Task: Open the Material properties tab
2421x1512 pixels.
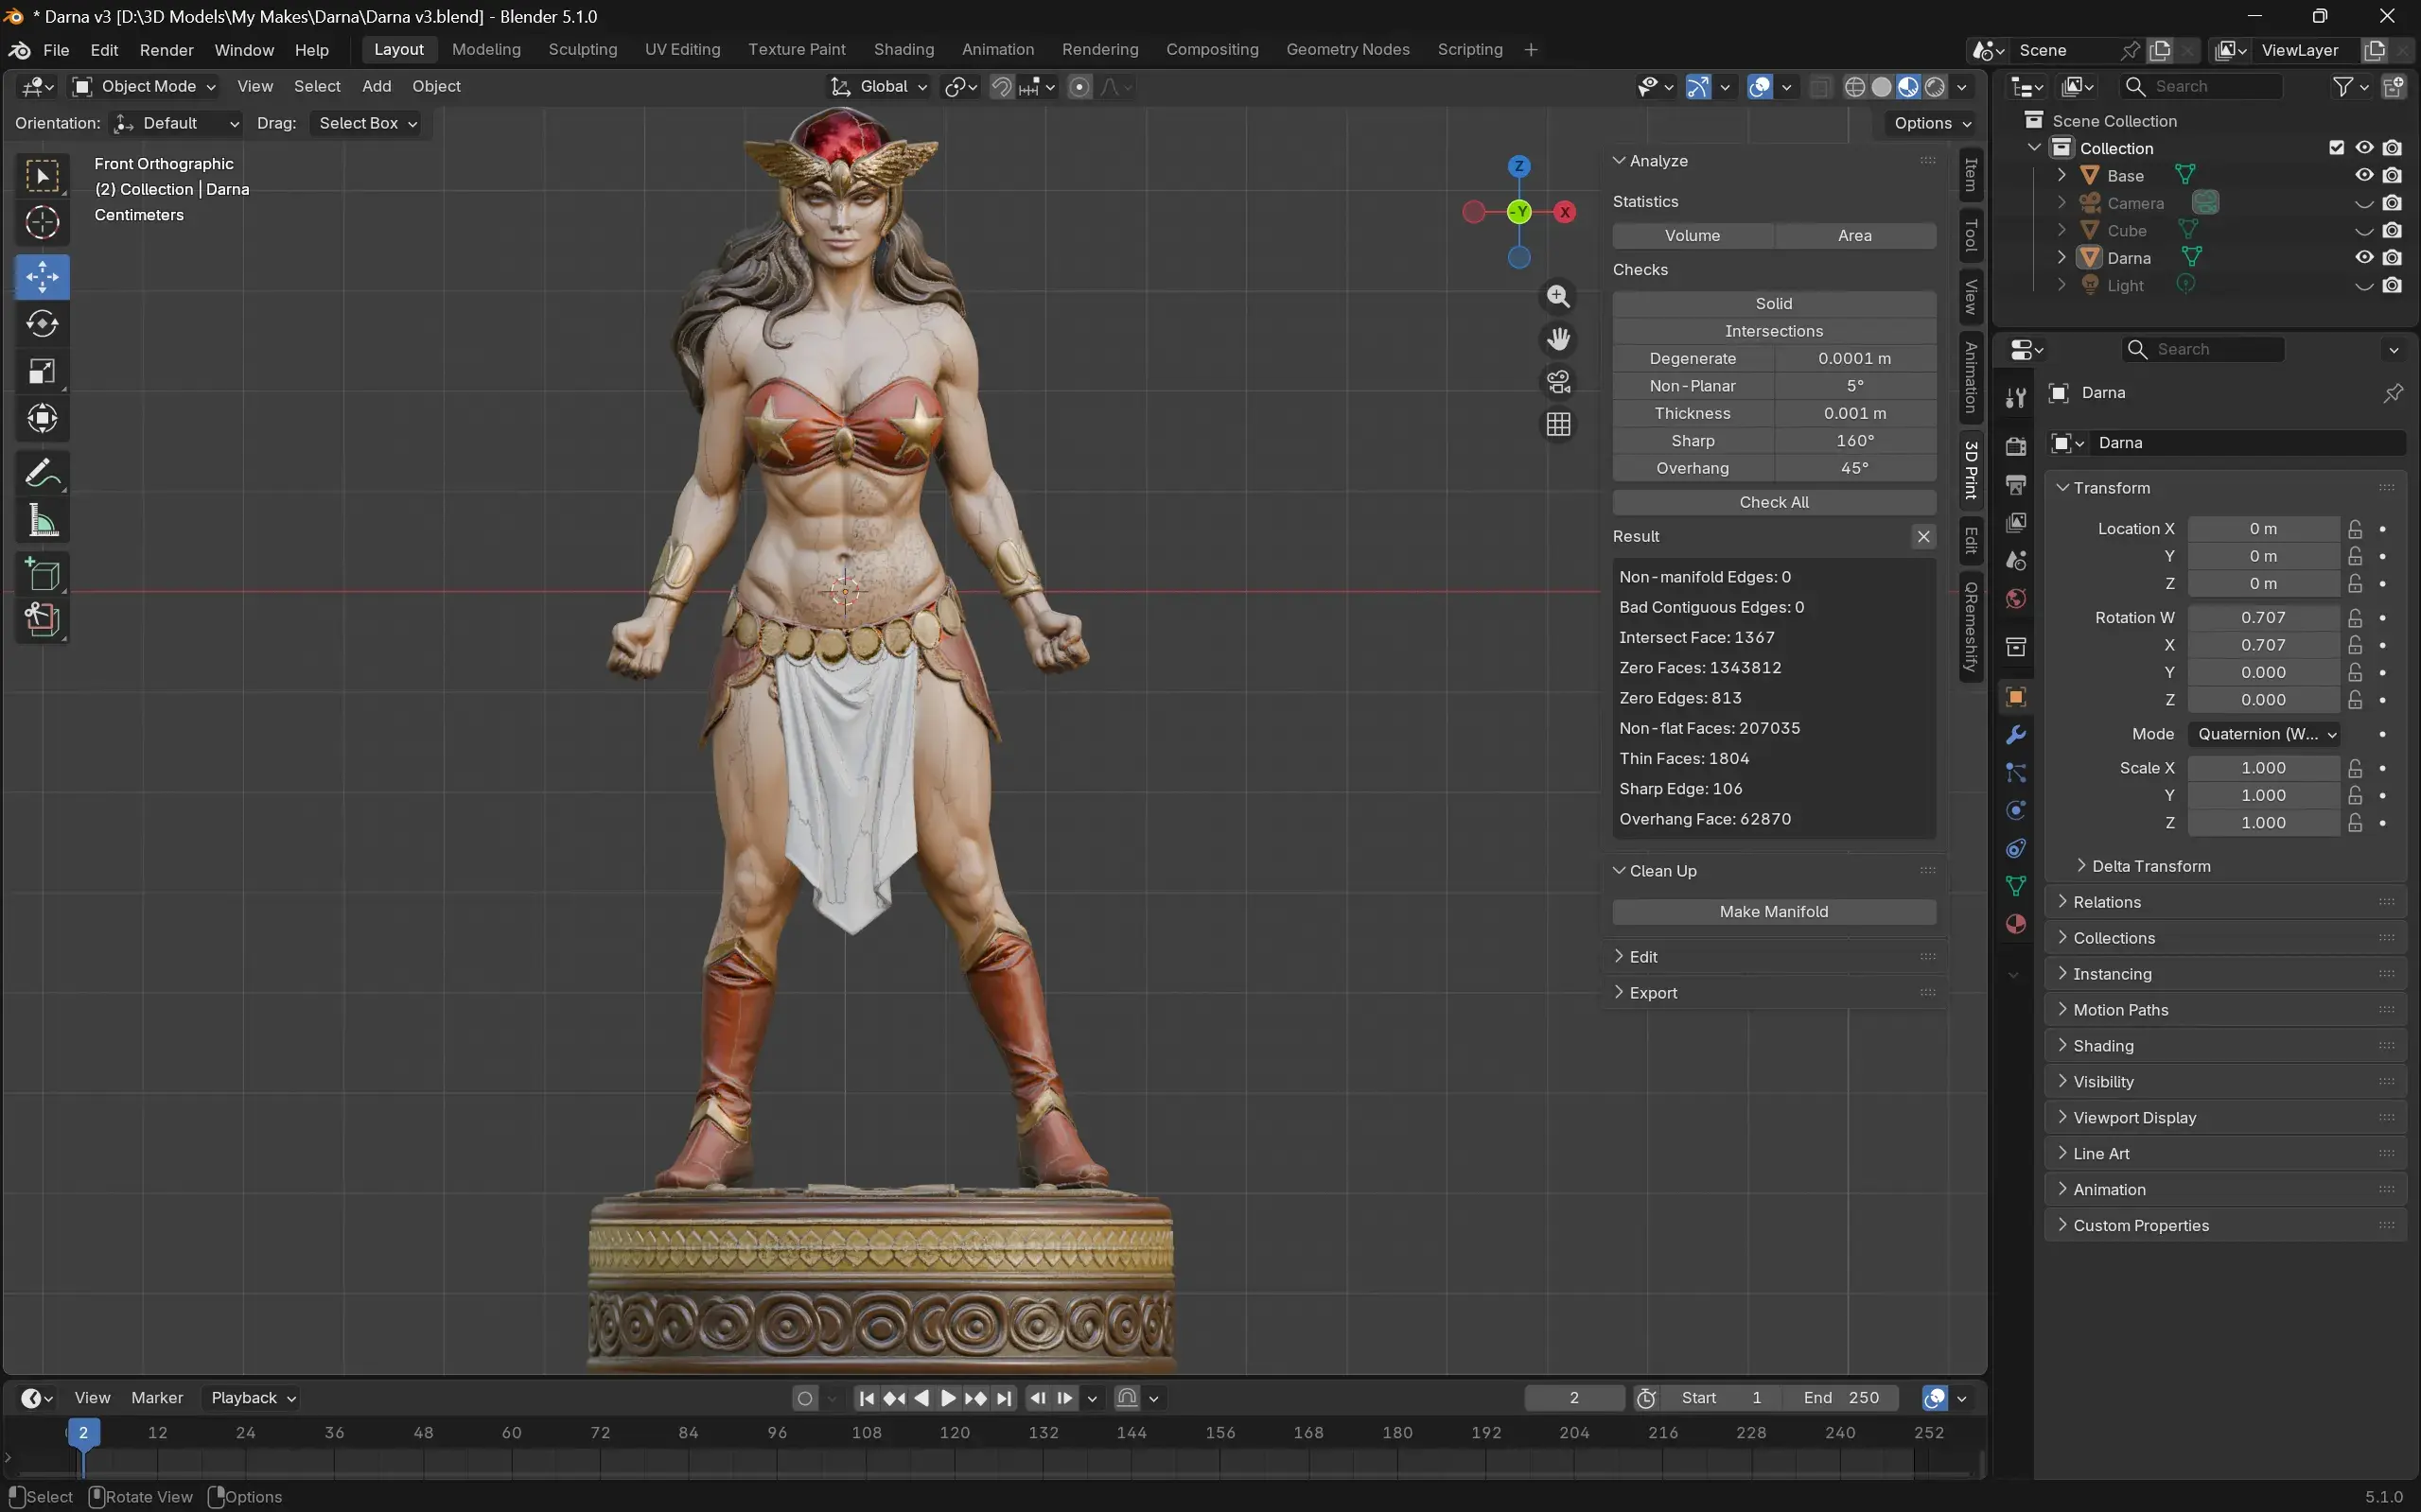Action: (x=2016, y=924)
